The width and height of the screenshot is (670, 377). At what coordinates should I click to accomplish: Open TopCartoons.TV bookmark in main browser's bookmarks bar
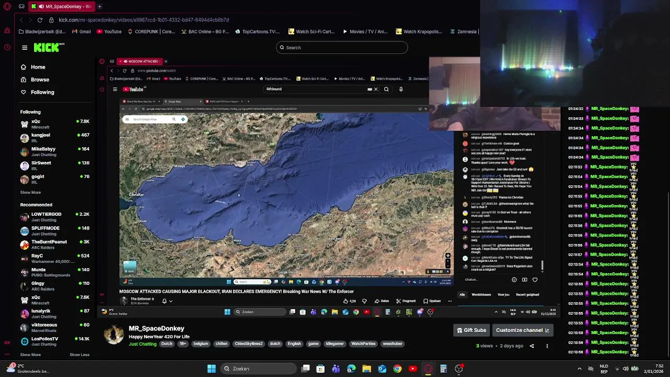pos(258,31)
